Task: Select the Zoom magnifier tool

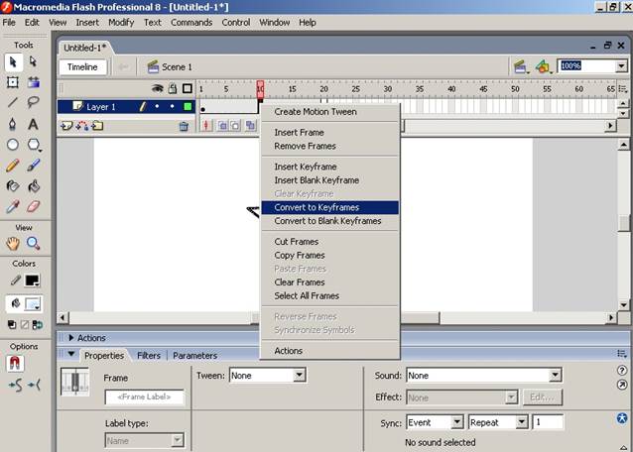Action: click(x=33, y=244)
